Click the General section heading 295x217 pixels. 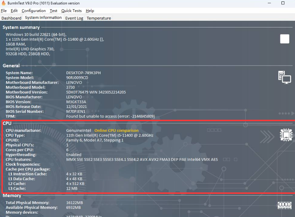click(11, 66)
